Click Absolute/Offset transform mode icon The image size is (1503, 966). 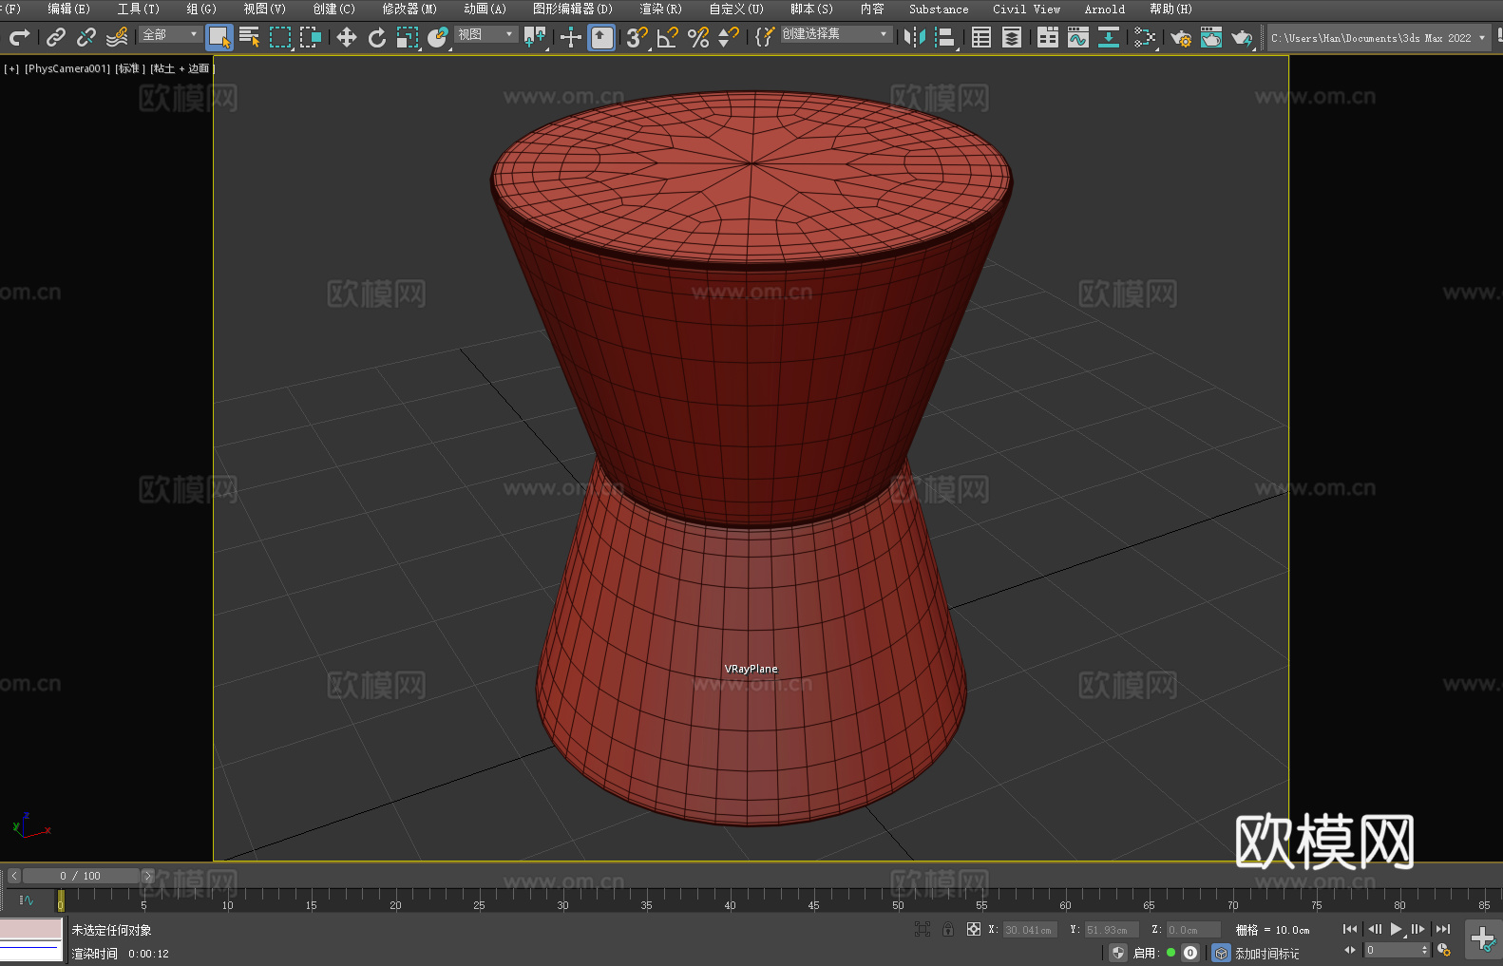point(973,929)
